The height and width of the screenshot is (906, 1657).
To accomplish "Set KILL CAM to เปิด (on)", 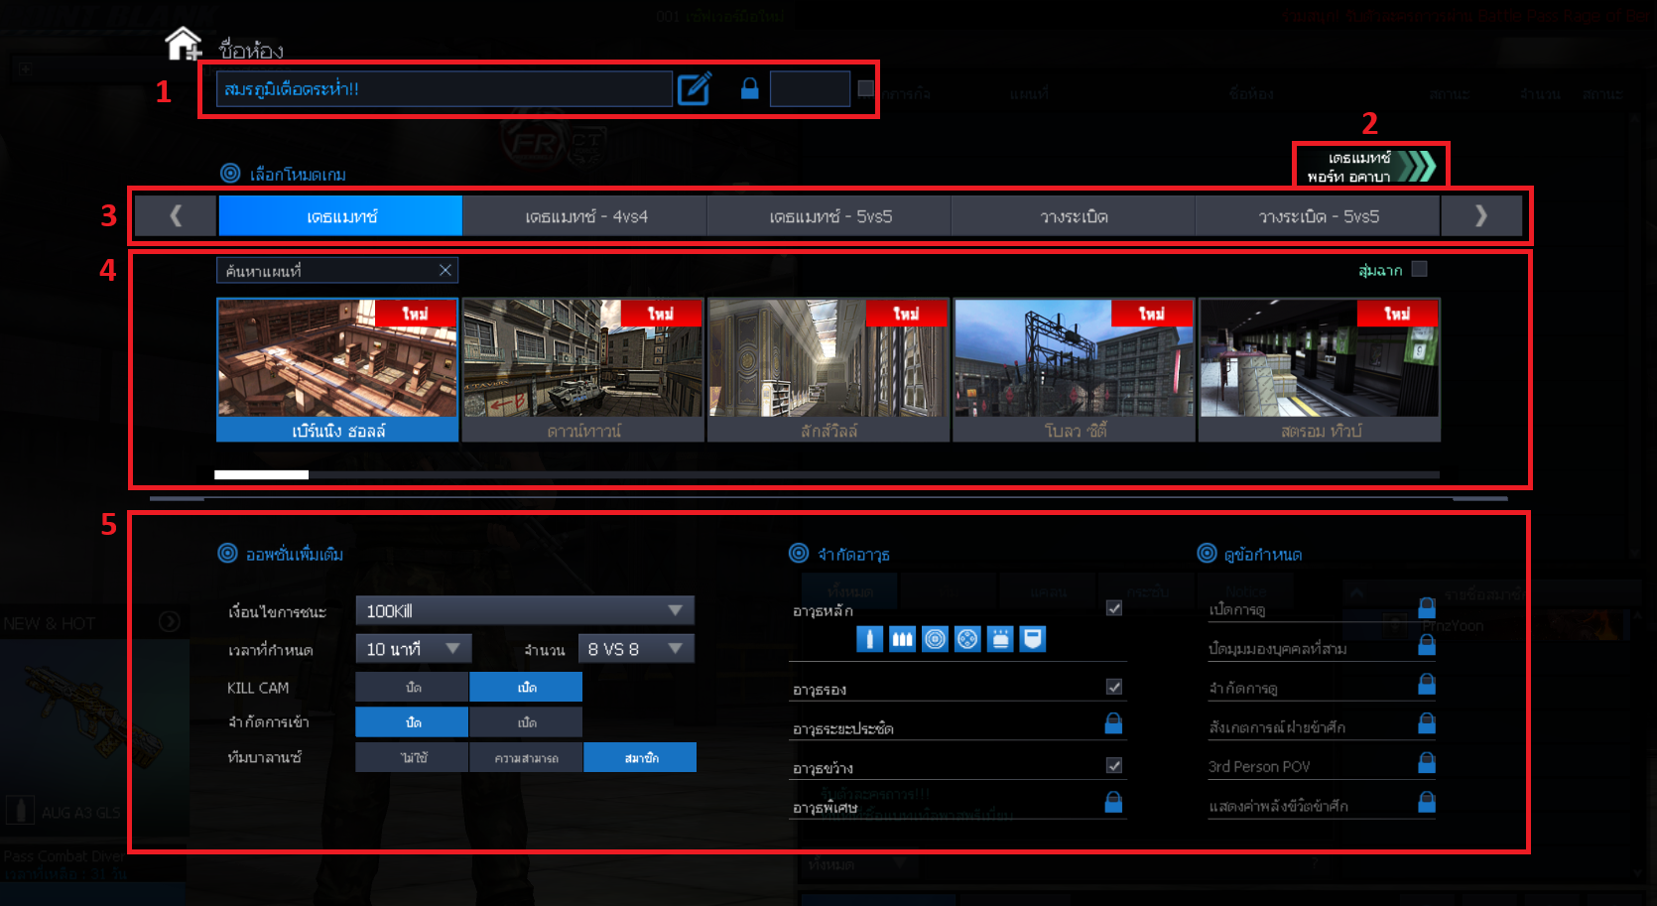I will (x=526, y=687).
